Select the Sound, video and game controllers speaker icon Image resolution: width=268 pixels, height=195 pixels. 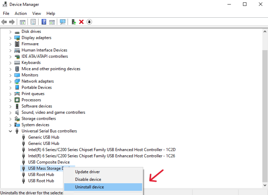17,112
